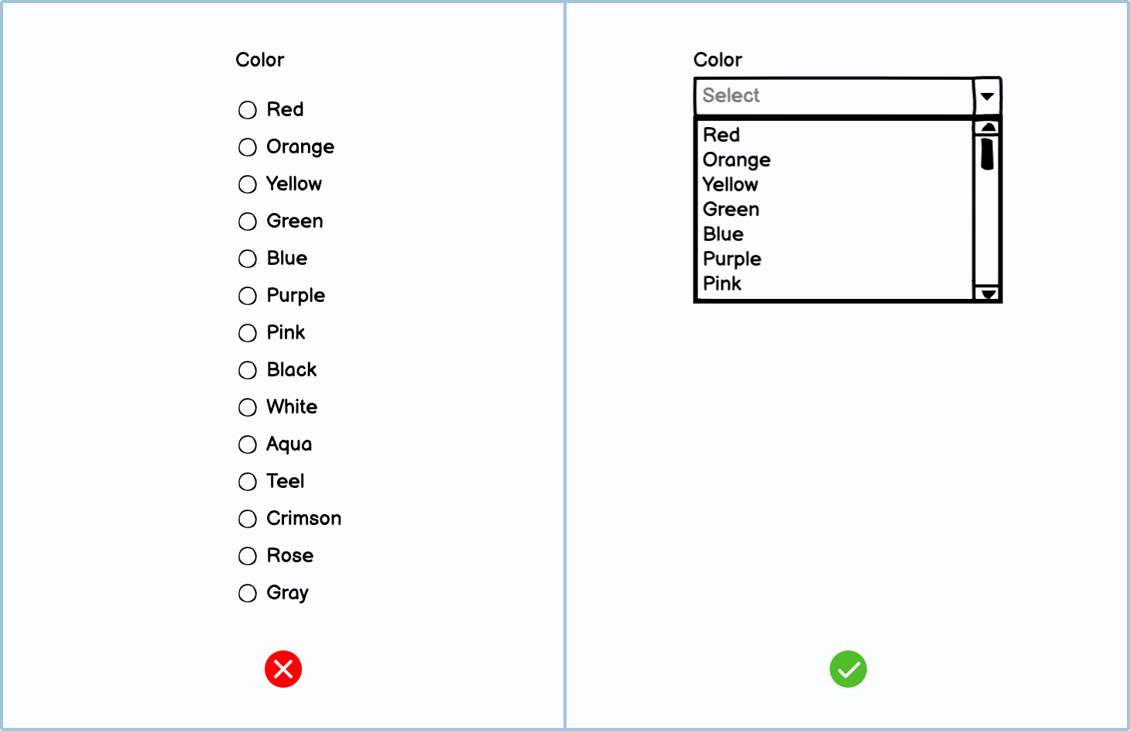Click the green checkmark correct icon
The width and height of the screenshot is (1130, 731).
848,669
